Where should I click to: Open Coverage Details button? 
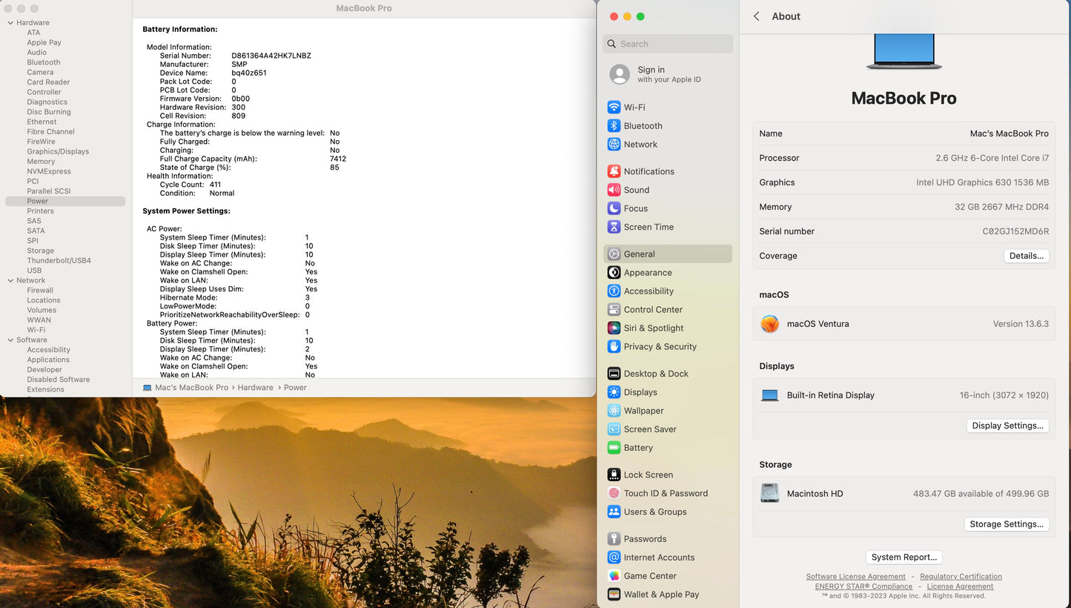[1026, 256]
